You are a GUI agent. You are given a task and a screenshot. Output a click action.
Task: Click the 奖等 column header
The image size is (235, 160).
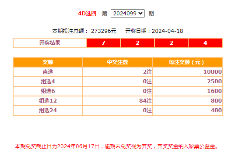(48, 62)
